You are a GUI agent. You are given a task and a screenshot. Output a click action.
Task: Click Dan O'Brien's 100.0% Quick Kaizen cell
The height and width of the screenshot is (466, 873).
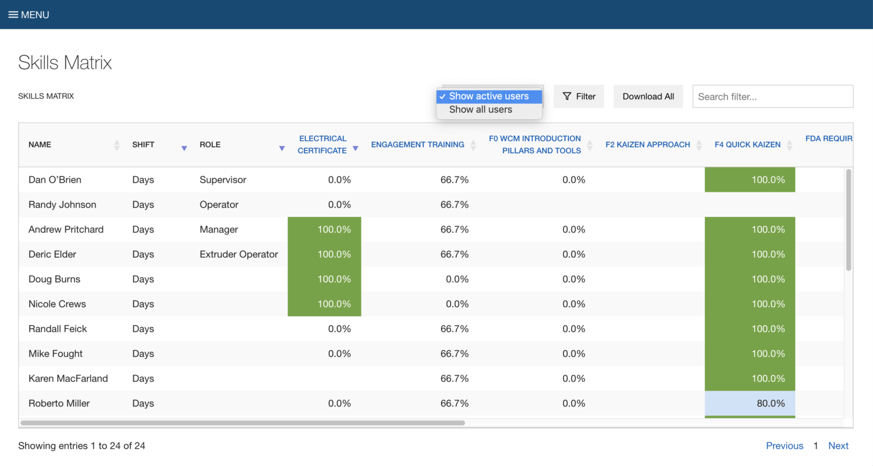(750, 180)
